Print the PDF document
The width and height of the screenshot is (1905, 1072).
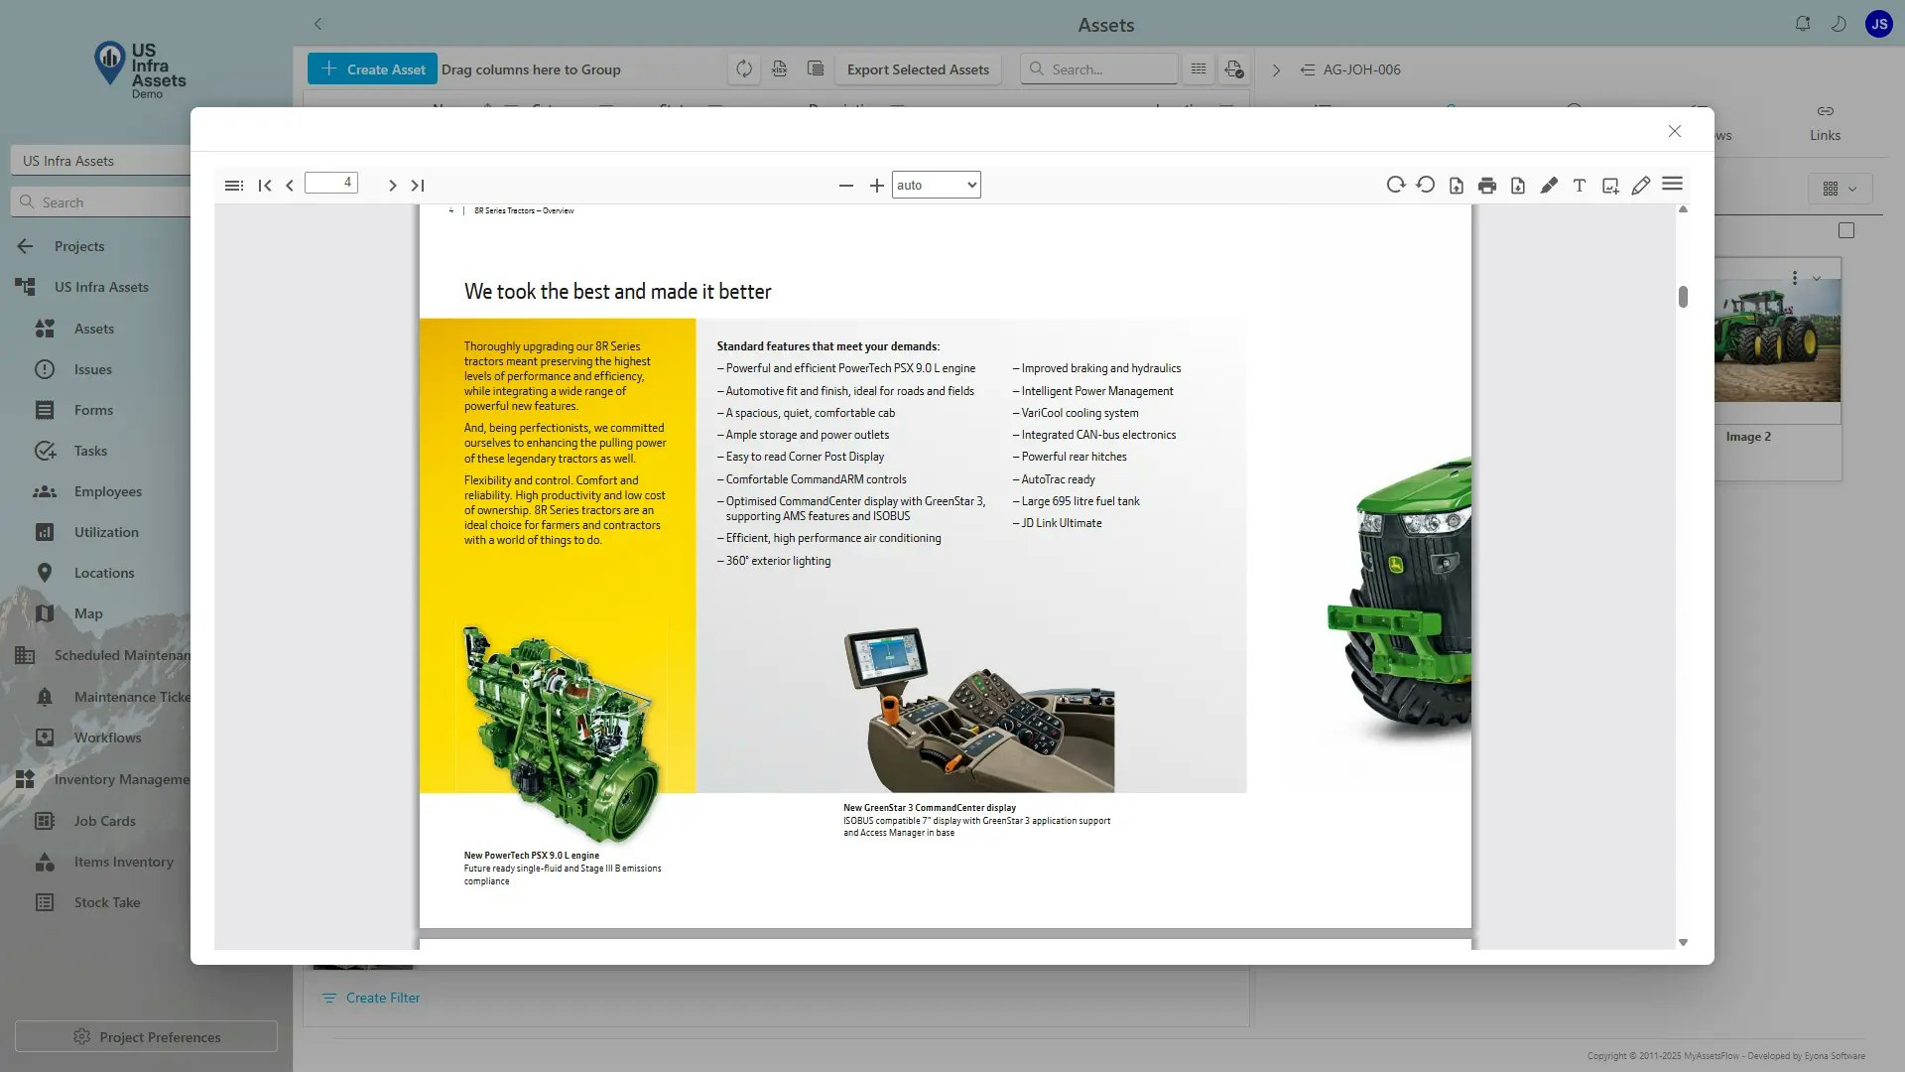[1487, 186]
